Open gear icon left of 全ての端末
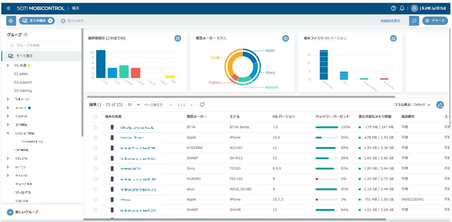Image resolution: width=452 pixels, height=222 pixels. [11, 21]
